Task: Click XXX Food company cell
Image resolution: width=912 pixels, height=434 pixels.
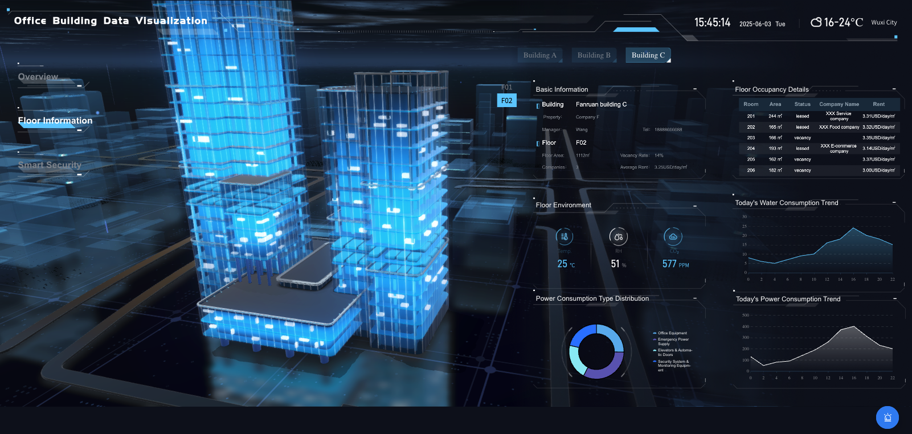Action: [x=839, y=127]
